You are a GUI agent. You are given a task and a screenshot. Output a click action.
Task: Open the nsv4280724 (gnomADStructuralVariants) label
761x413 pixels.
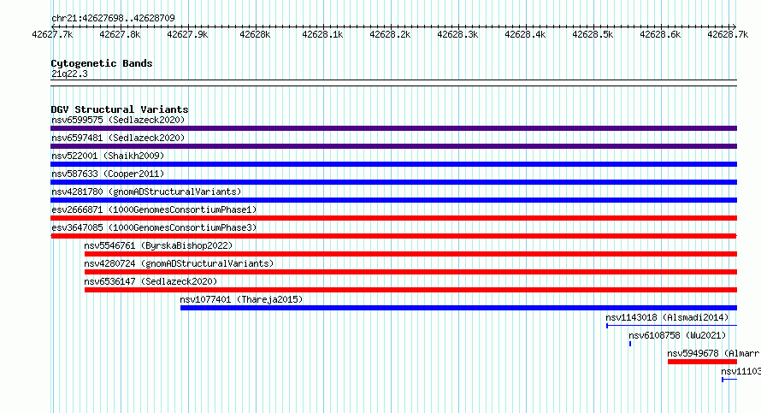click(x=179, y=263)
